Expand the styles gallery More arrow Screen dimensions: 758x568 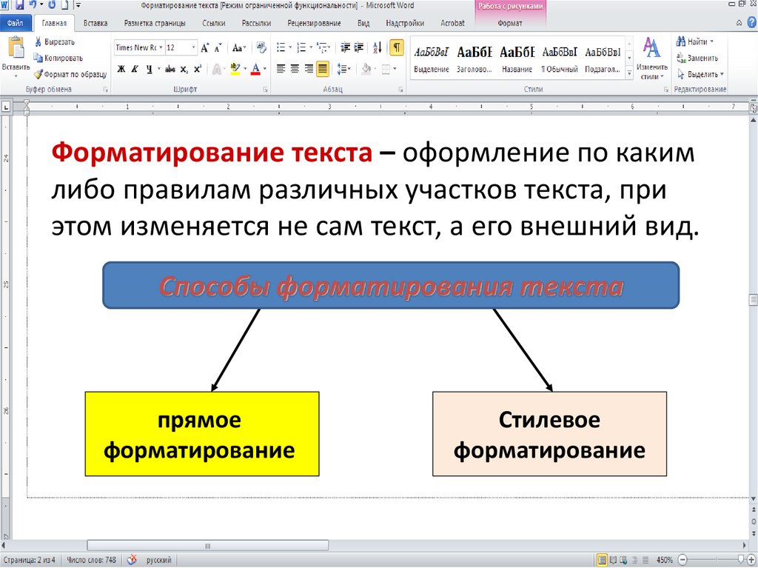629,73
